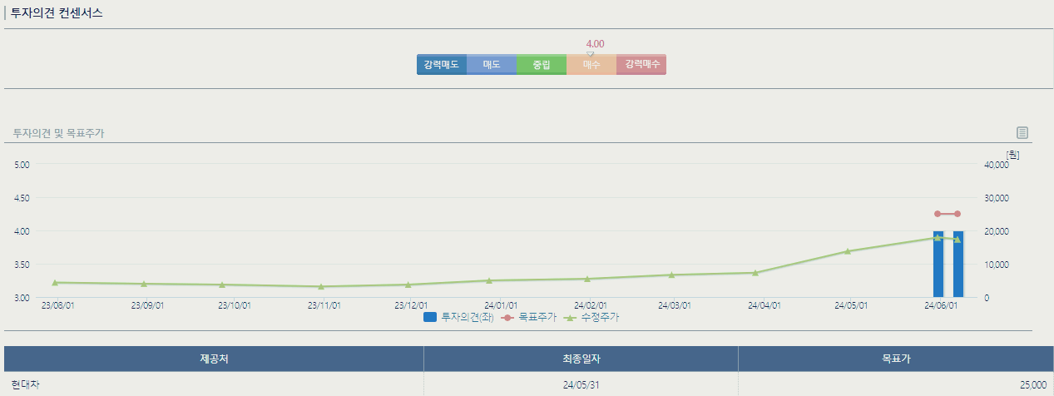The height and width of the screenshot is (396, 1054).
Task: Click the 23/10/01 x-axis label
Action: [235, 305]
